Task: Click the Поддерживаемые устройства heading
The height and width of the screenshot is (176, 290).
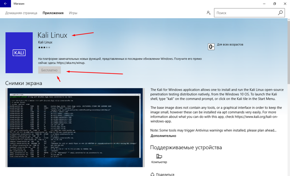Action: coord(186,147)
